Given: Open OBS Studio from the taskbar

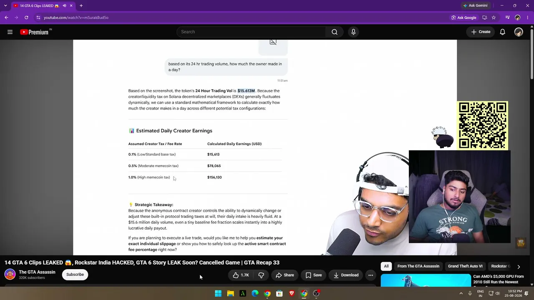Looking at the screenshot, I should 316,293.
